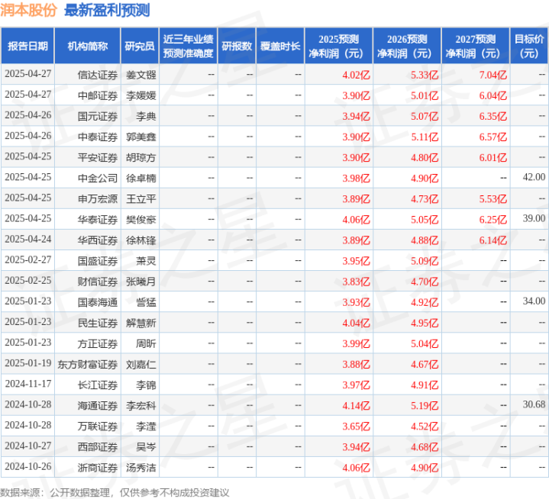The width and height of the screenshot is (549, 499).
Task: Select analyst name 徐卓楠
Action: click(x=140, y=178)
